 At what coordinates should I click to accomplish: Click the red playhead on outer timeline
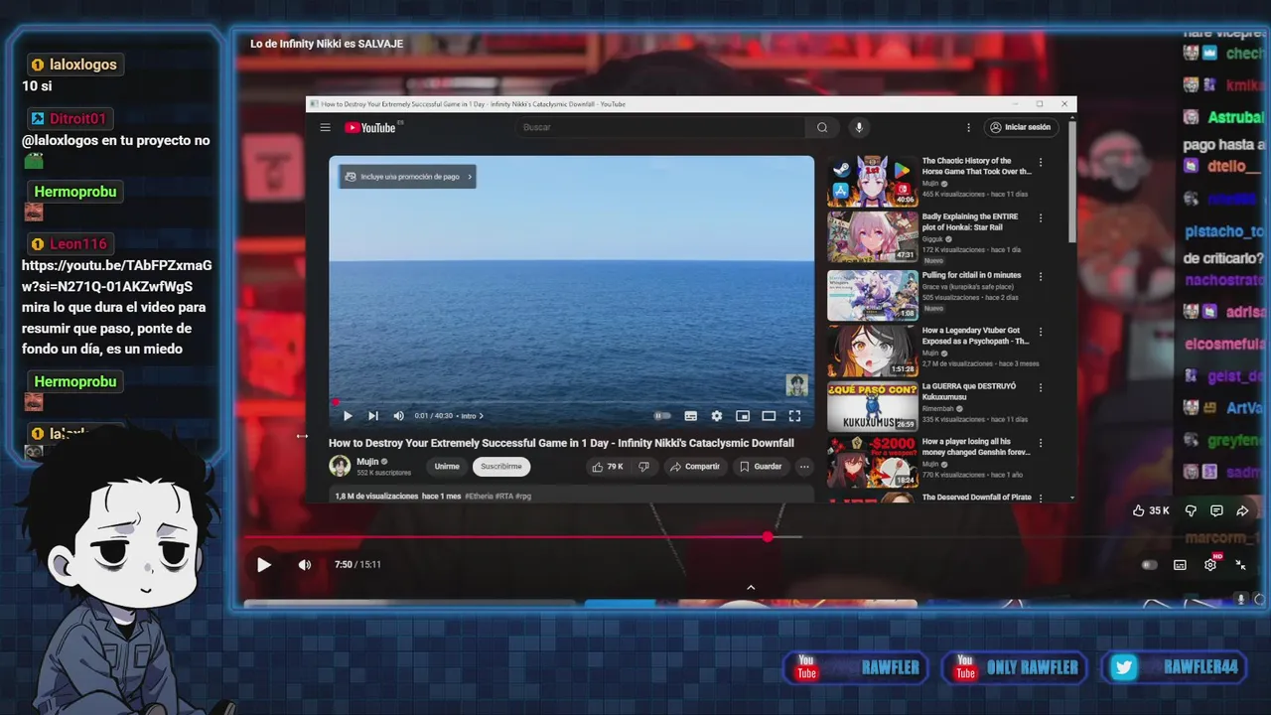pos(768,537)
